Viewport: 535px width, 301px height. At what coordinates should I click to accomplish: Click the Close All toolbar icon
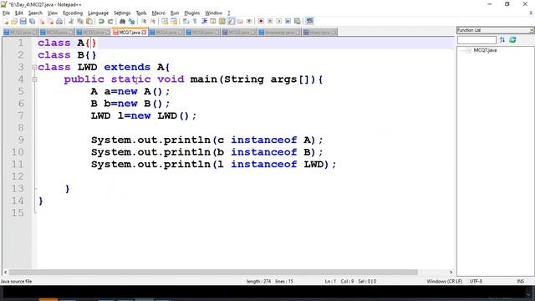pos(50,21)
